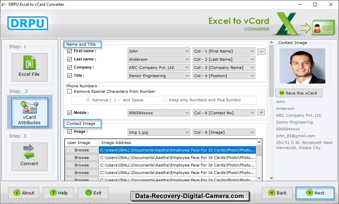The height and width of the screenshot is (204, 339).
Task: Click Next to proceed
Action: (x=315, y=193)
